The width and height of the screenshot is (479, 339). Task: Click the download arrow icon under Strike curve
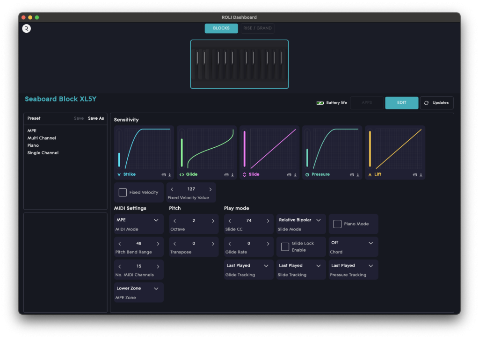[x=170, y=175]
